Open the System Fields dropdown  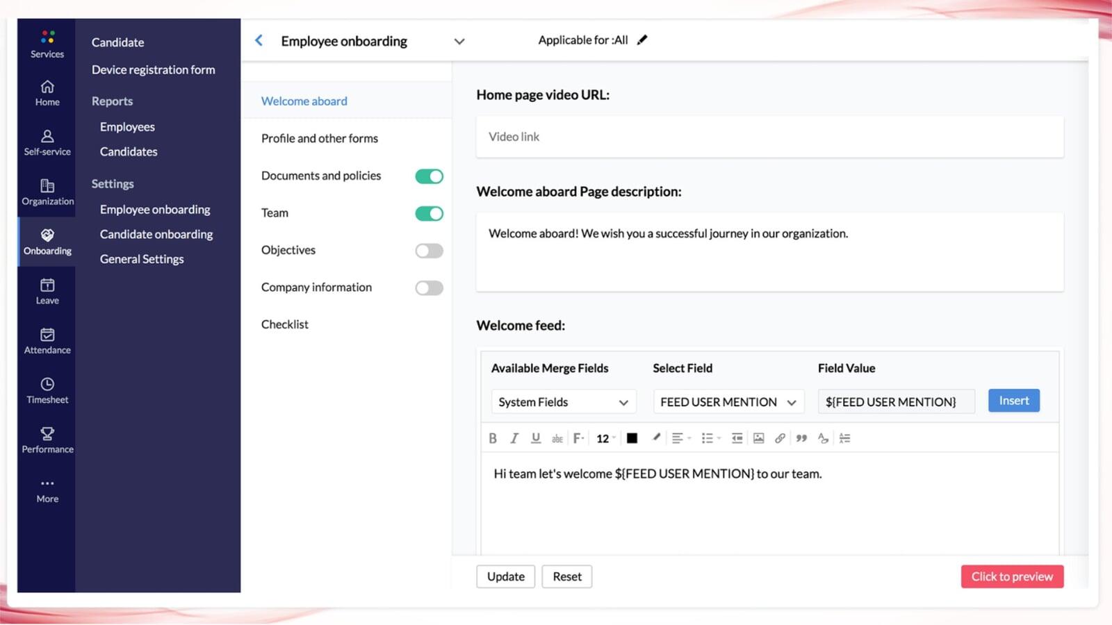tap(563, 402)
